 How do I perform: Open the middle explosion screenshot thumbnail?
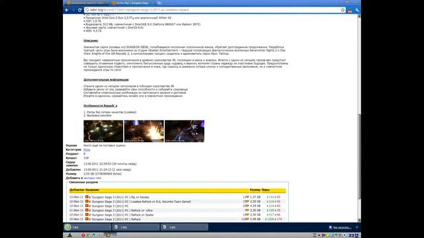144,131
